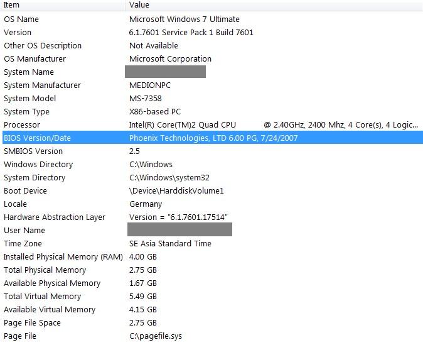Screen dimensions: 423x345
Task: Click 1.67 GB value
Action: 143,283
